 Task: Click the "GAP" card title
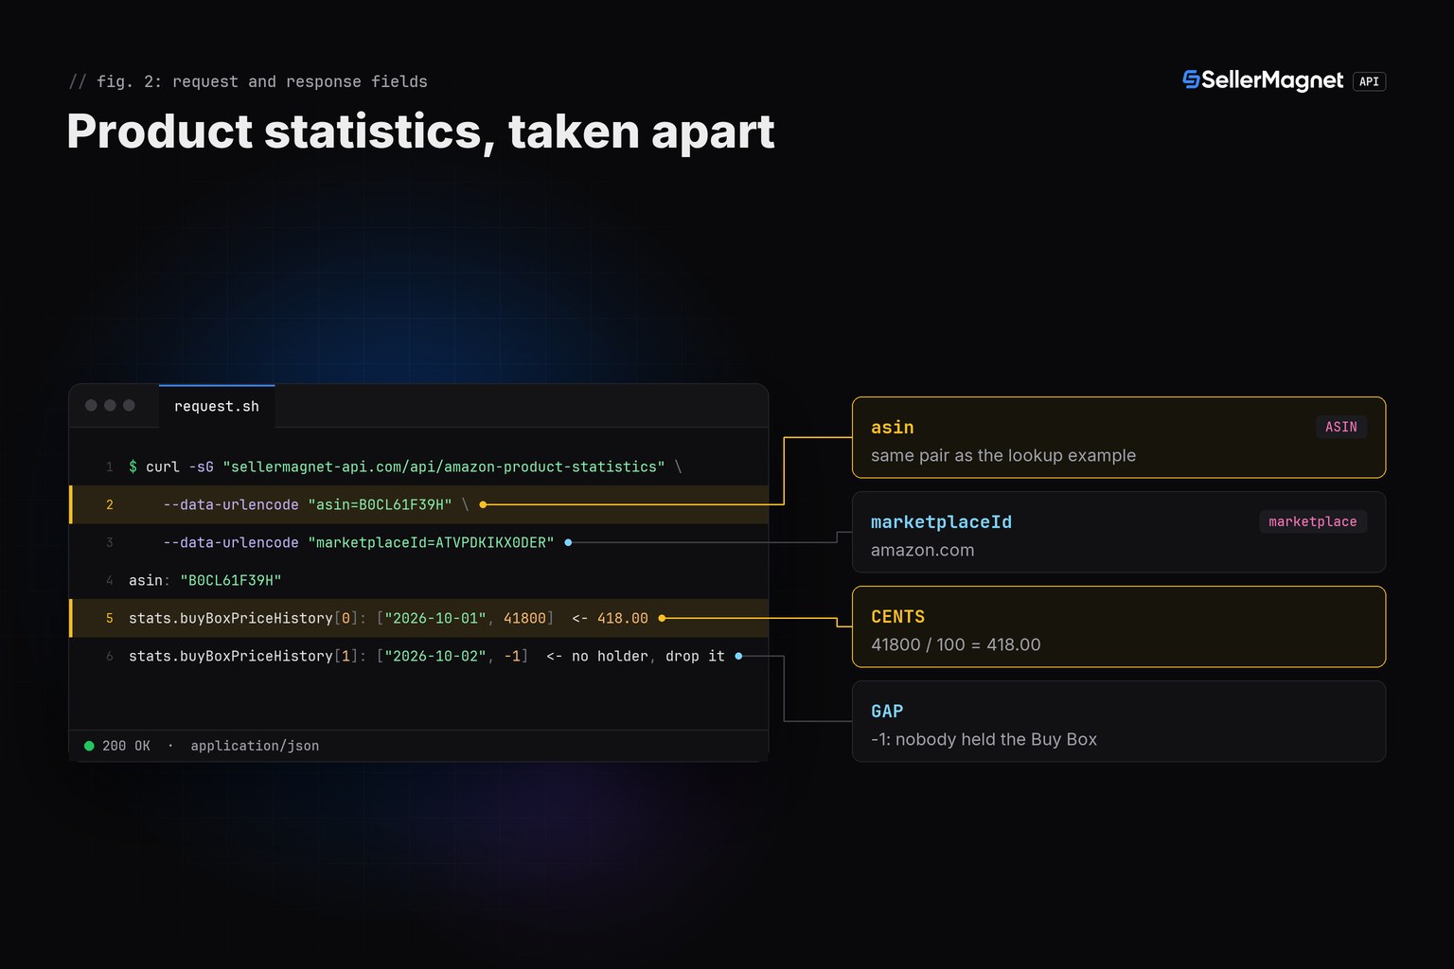(887, 712)
